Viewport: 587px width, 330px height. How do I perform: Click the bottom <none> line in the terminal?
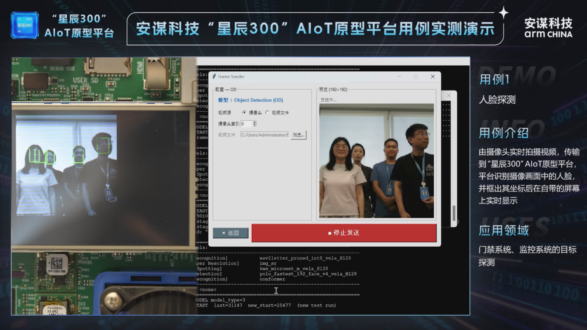[208, 290]
